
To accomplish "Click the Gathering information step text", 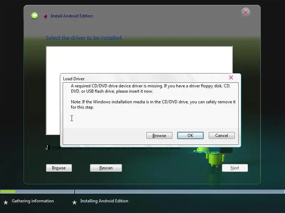I will coord(33,201).
